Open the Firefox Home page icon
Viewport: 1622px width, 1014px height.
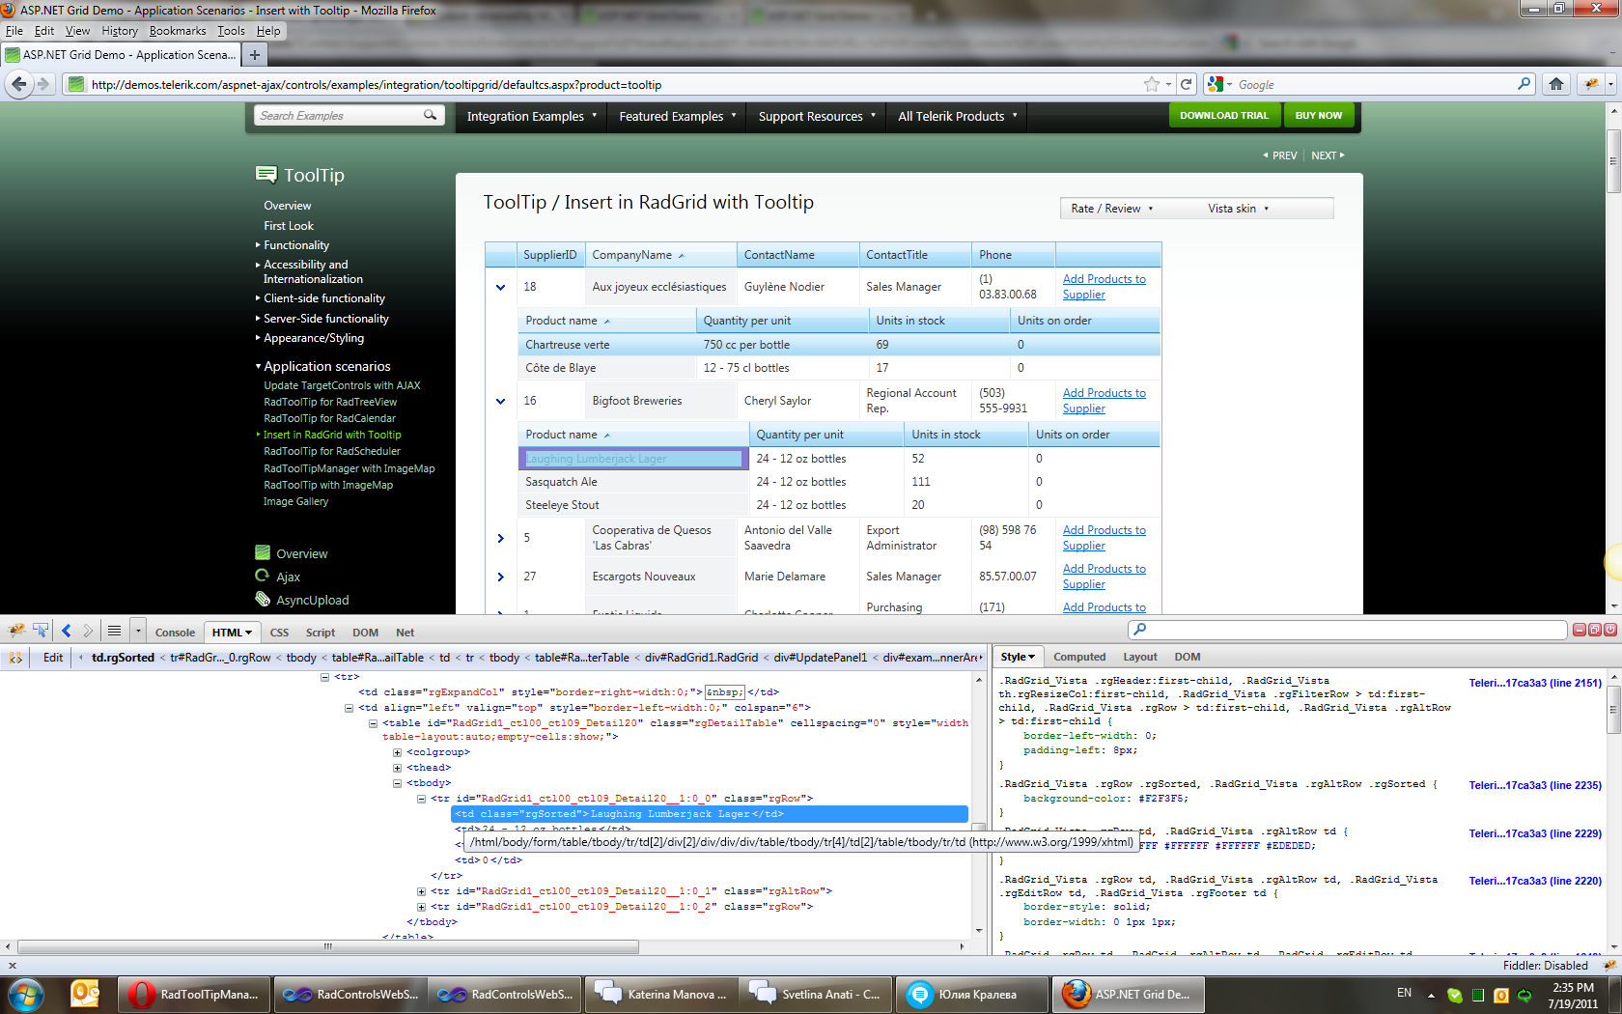coord(1556,84)
